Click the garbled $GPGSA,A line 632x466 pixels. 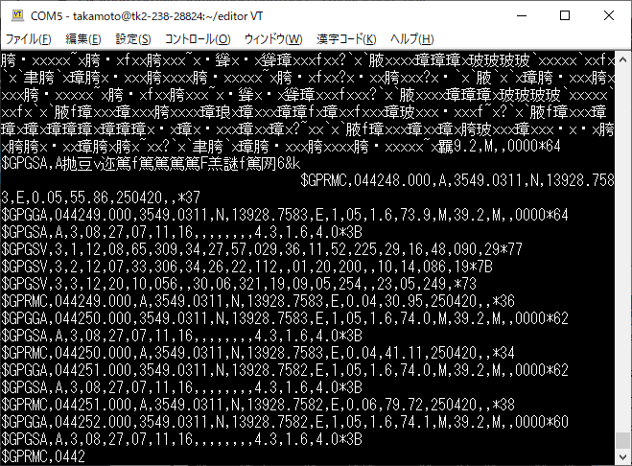[x=151, y=163]
